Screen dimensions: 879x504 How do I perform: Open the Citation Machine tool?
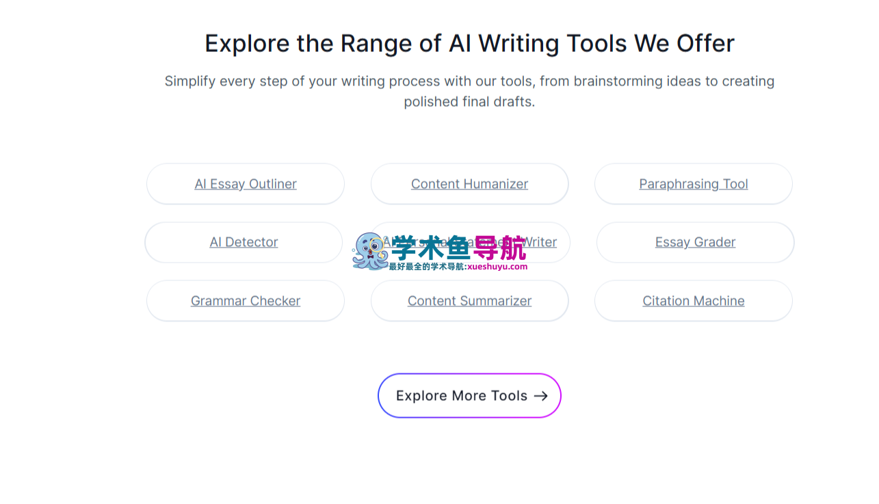click(x=693, y=300)
